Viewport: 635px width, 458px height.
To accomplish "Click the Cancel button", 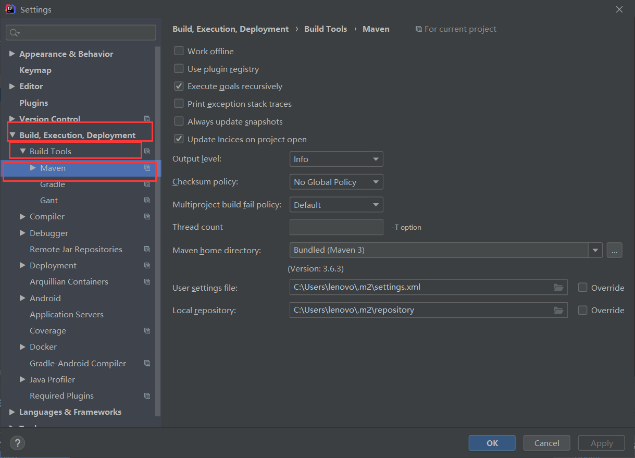I will pyautogui.click(x=547, y=443).
